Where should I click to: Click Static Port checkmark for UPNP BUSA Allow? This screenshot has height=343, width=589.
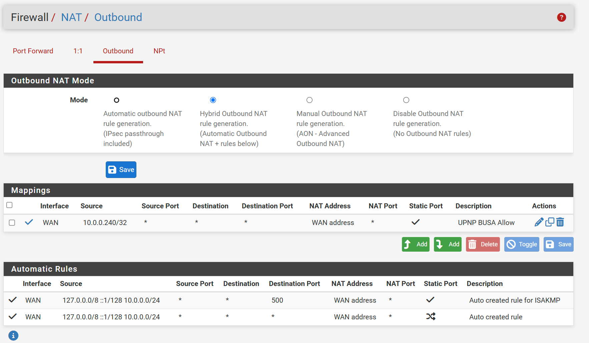415,222
